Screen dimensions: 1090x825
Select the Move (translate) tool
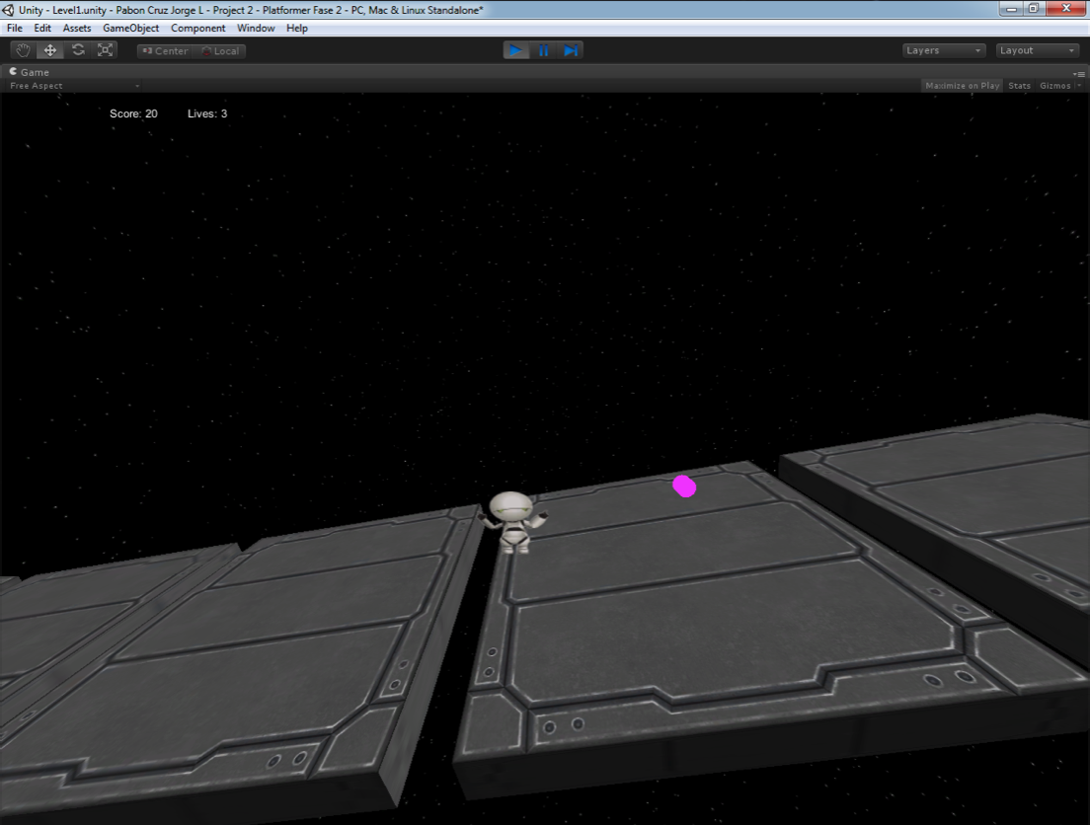pos(50,50)
